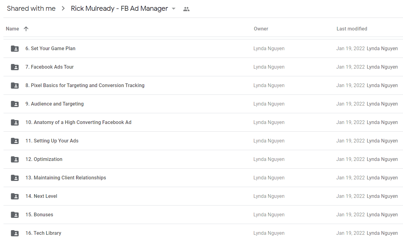Select the 16. Tech Library folder name
The width and height of the screenshot is (403, 240).
click(43, 233)
